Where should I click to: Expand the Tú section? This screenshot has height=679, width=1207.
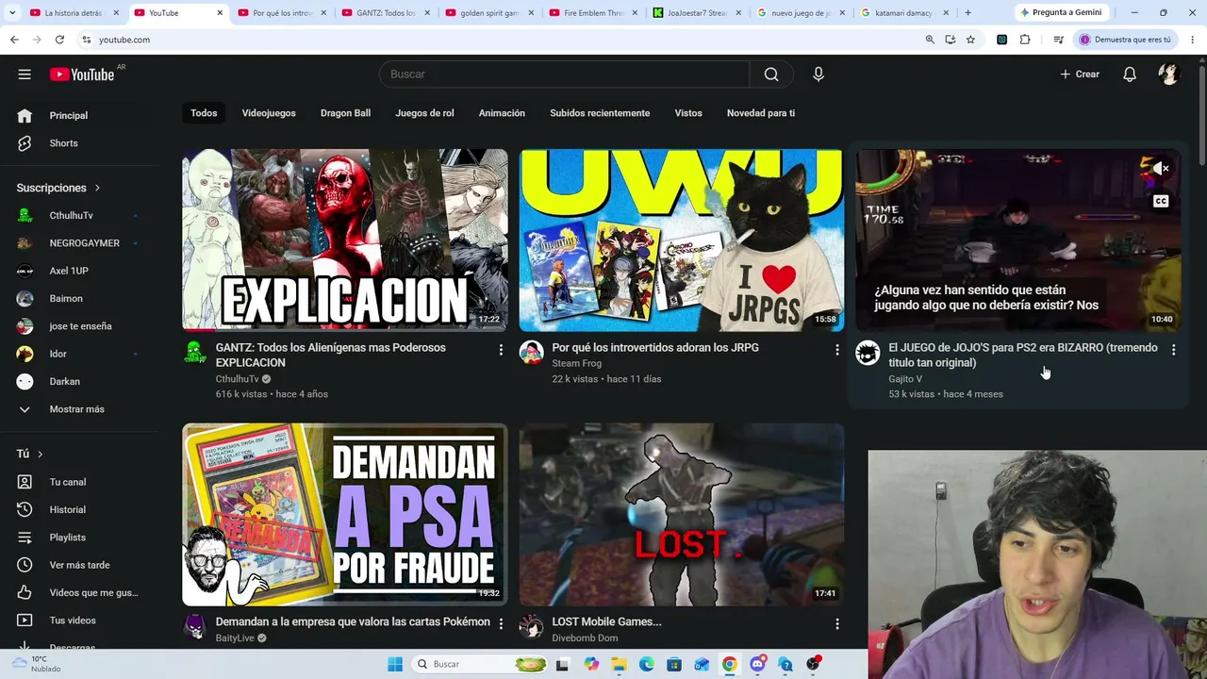[30, 454]
